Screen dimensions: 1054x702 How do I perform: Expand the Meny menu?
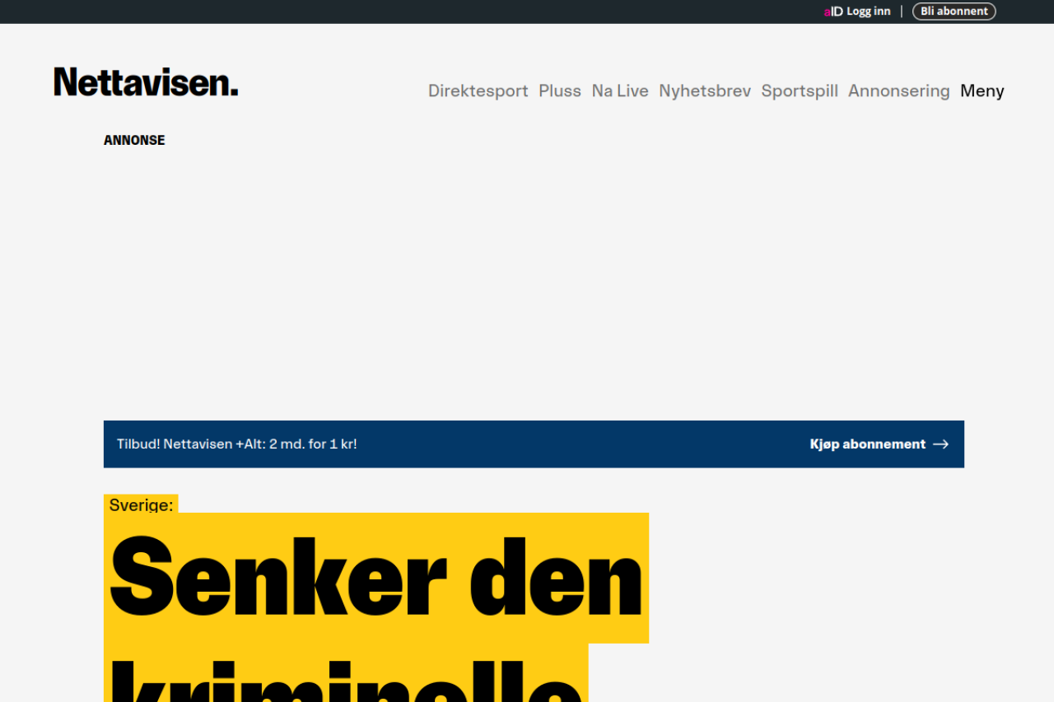coord(982,91)
